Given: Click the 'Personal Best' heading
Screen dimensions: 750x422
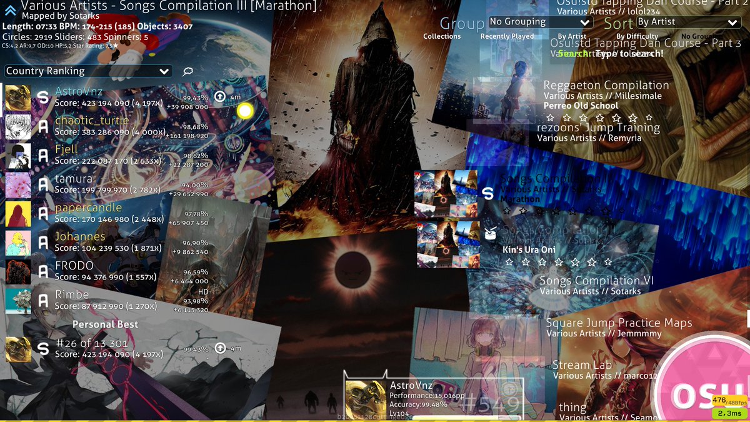Looking at the screenshot, I should click(x=106, y=324).
